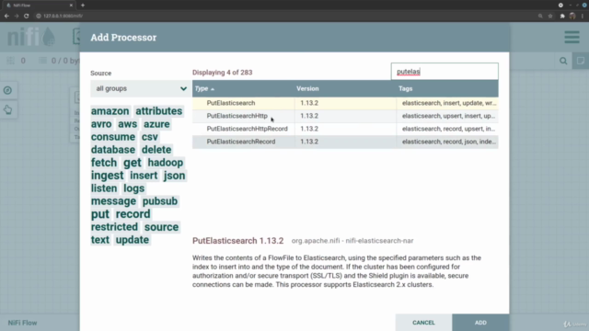Filter by the pubsub tag
The image size is (589, 331).
click(160, 201)
